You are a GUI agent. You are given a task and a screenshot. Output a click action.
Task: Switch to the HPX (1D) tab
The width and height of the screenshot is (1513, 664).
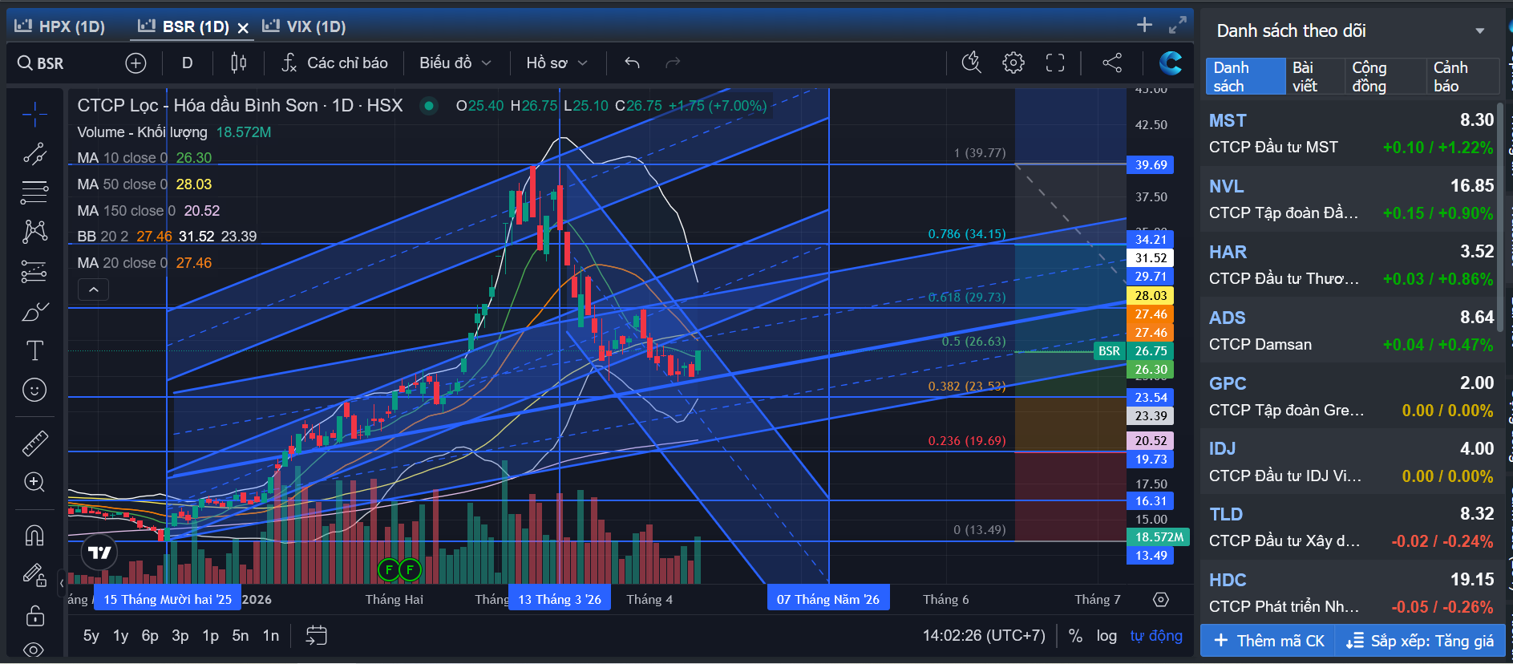click(x=60, y=26)
